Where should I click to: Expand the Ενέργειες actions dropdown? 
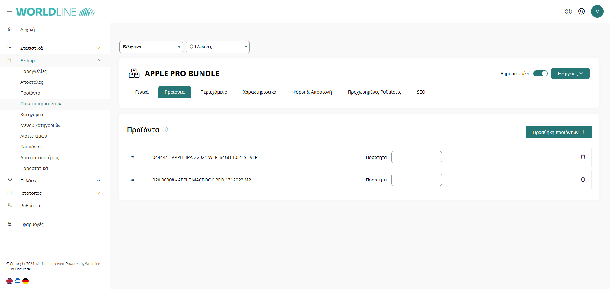(x=570, y=74)
